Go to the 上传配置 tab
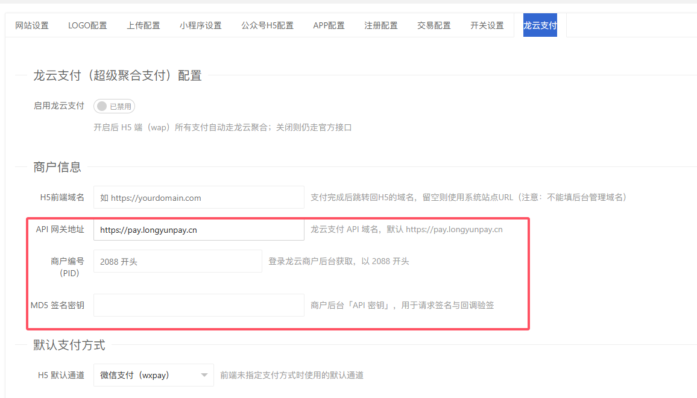The image size is (697, 398). 143,25
